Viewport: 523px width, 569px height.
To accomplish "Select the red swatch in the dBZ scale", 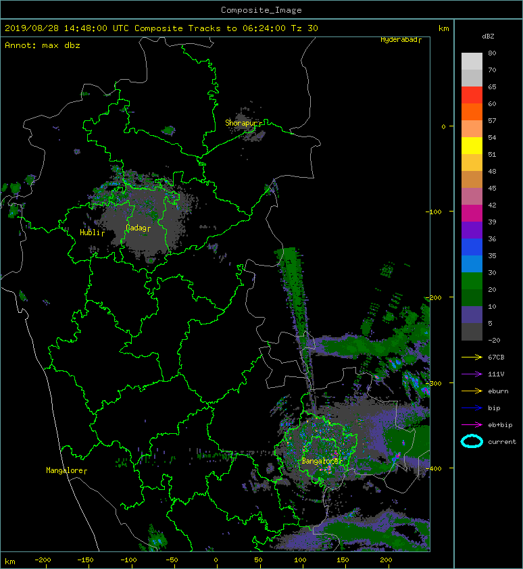I will [x=472, y=95].
